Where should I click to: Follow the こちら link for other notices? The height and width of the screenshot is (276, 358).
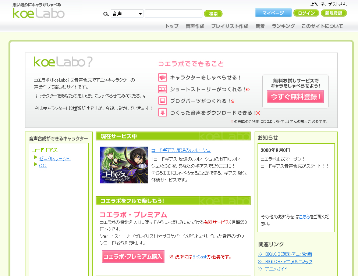304,217
